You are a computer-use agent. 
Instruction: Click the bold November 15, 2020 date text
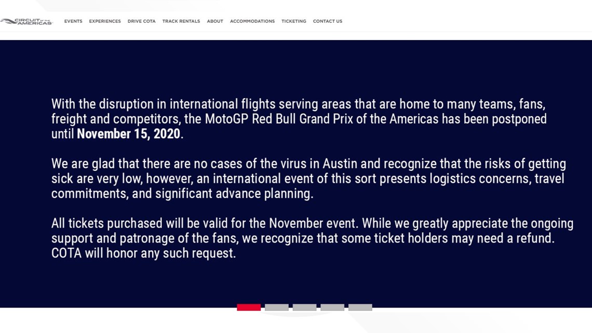(x=128, y=134)
